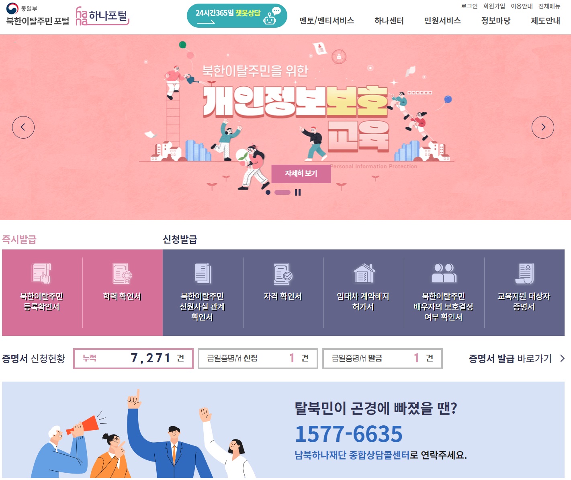The width and height of the screenshot is (571, 480).
Task: Open 전체메뉴 in the top bar
Action: click(549, 6)
